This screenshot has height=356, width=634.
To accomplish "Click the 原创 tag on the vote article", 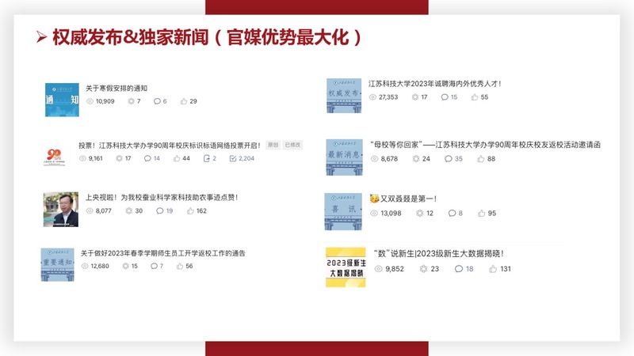I will click(x=273, y=146).
